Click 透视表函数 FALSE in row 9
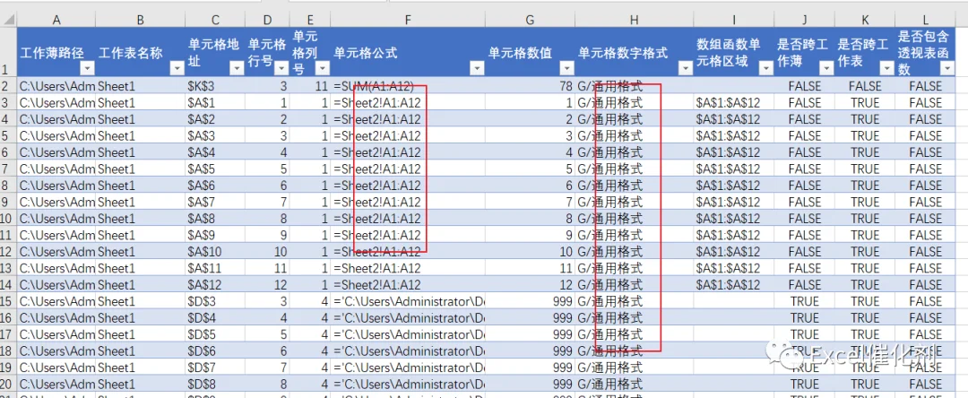 tap(925, 202)
